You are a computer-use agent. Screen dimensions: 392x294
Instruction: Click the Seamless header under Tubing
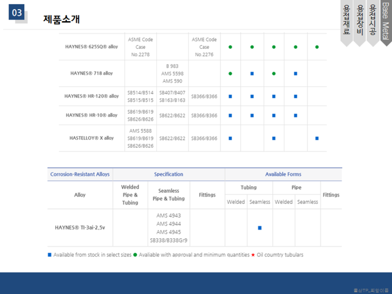260,202
